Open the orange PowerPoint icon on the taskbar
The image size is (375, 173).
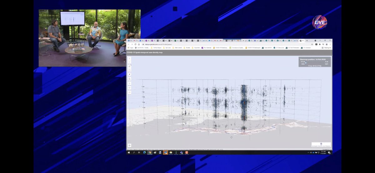[x=187, y=153]
